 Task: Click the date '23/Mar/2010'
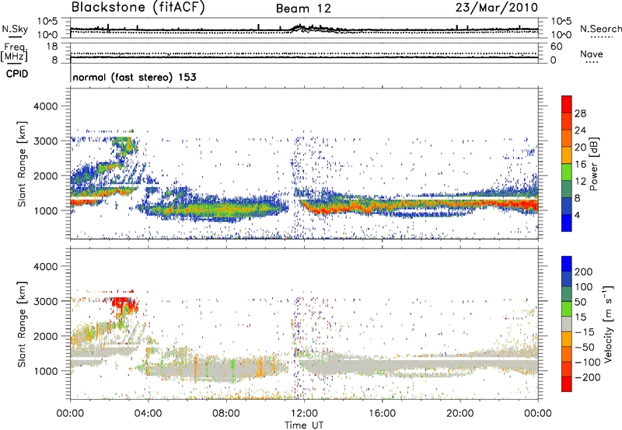[497, 8]
